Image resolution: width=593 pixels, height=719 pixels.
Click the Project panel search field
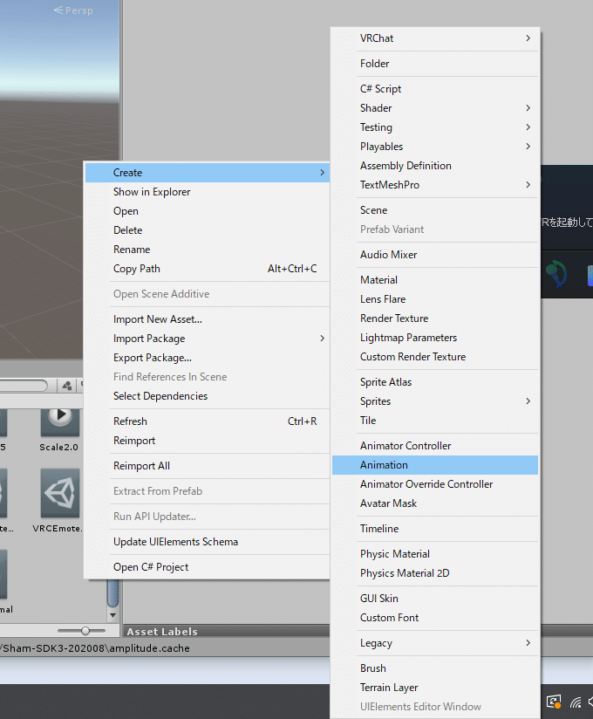tap(24, 386)
